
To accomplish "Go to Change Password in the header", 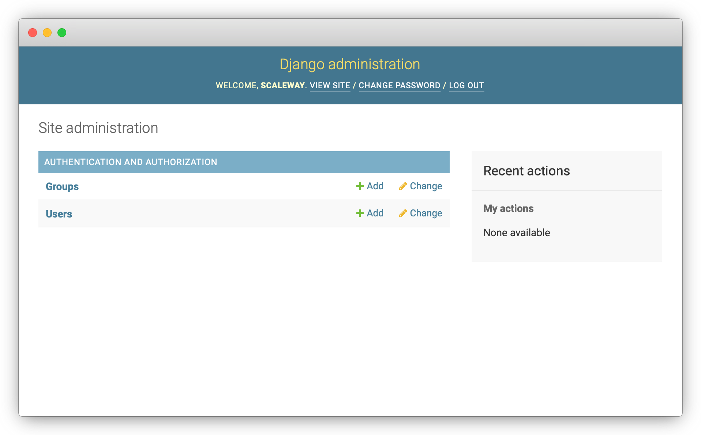I will (x=399, y=85).
